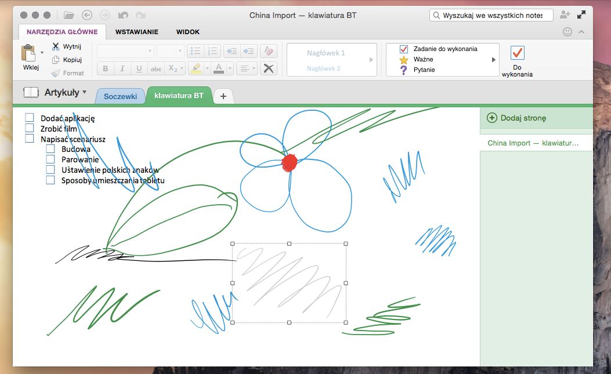Check the Dodać aplikację task
Screen dimensions: 611x374
pos(29,118)
